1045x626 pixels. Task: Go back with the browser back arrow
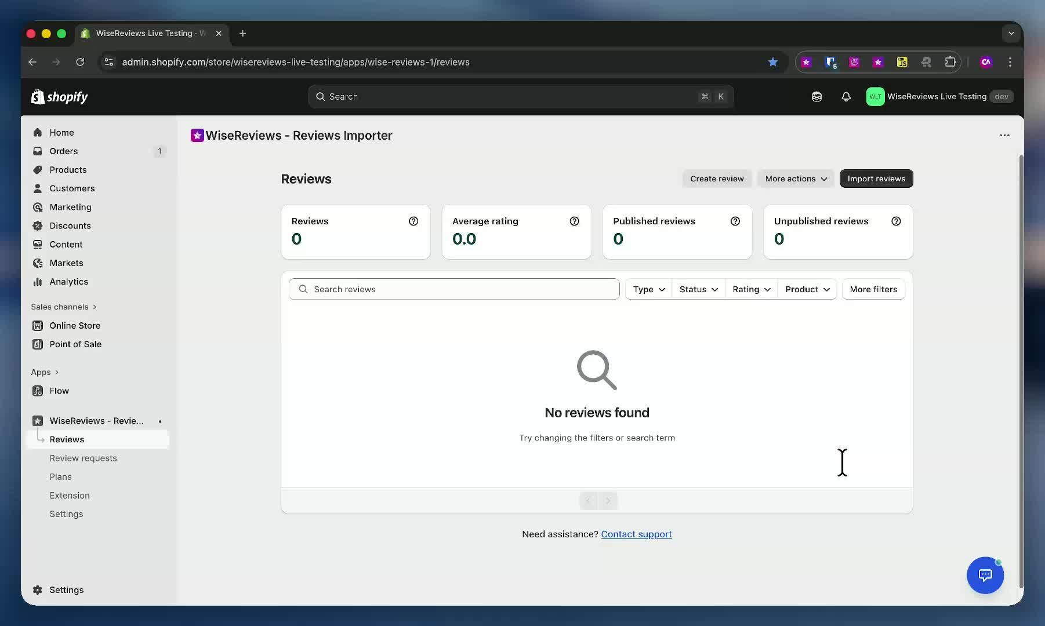[32, 62]
